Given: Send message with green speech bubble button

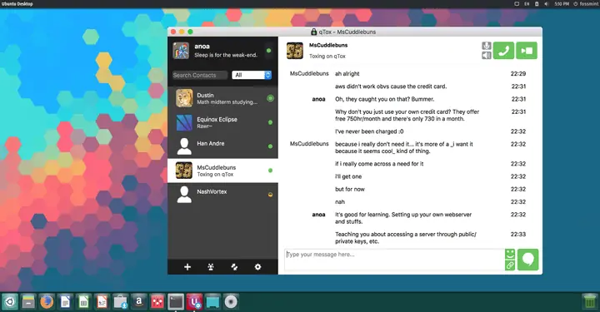Looking at the screenshot, I should coord(528,260).
